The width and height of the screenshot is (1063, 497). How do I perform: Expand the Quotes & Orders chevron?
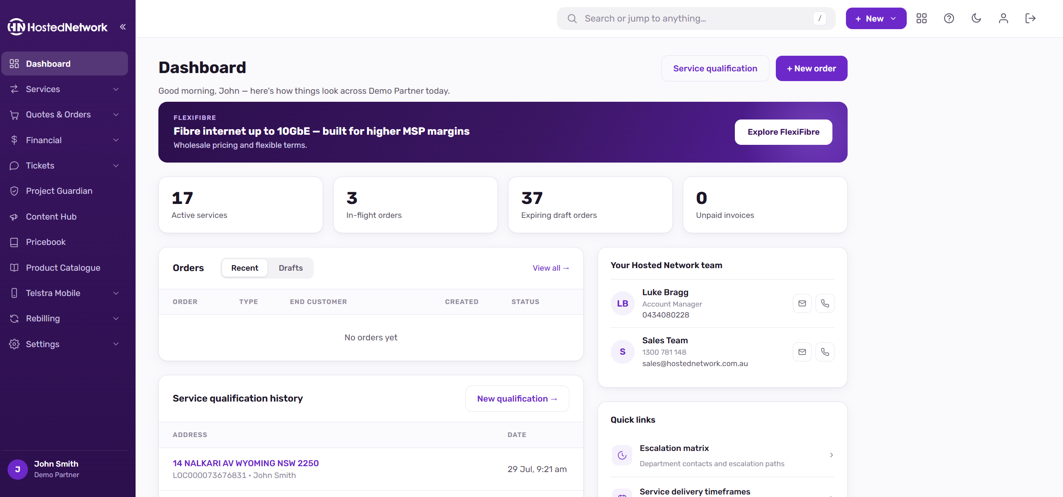pyautogui.click(x=116, y=114)
